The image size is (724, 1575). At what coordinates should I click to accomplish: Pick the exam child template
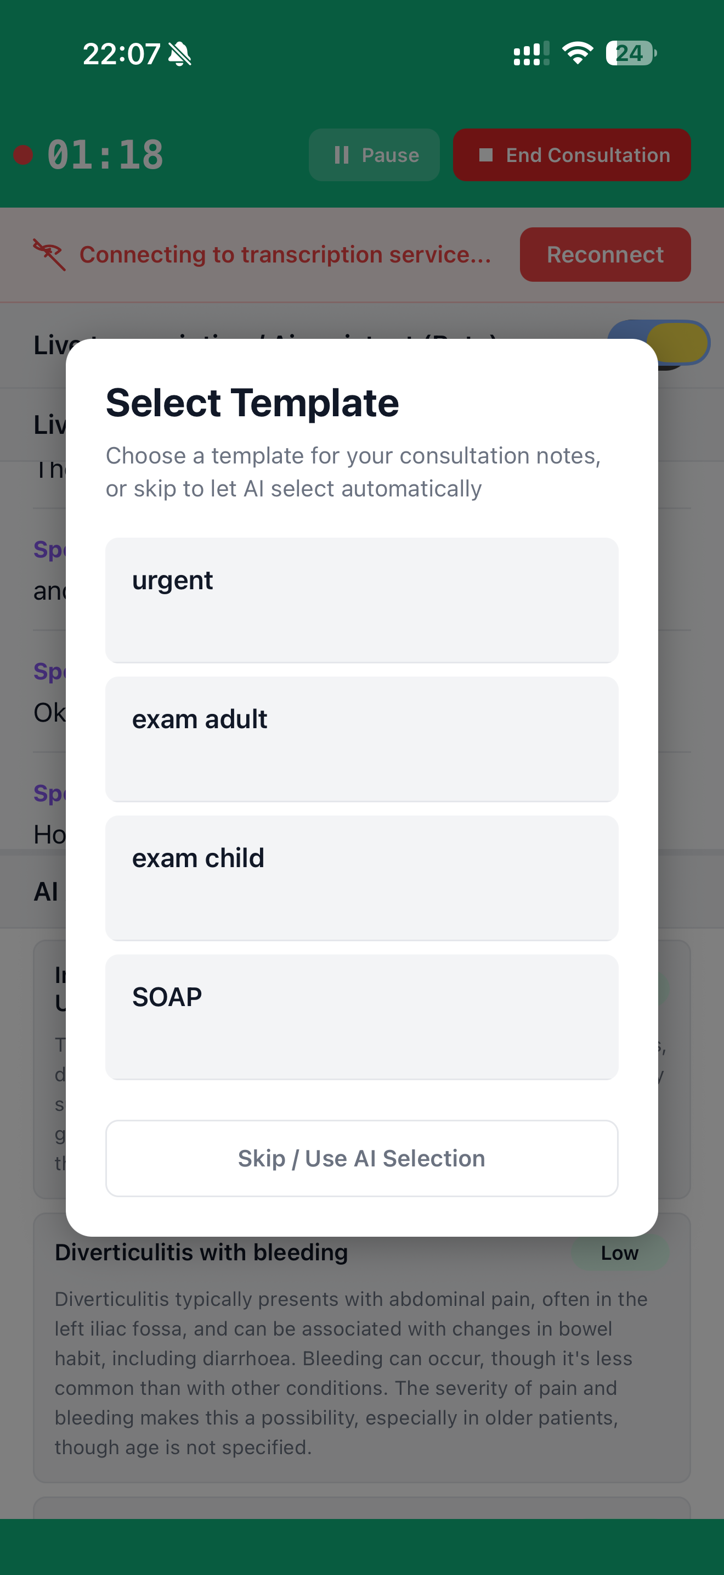[x=361, y=878]
